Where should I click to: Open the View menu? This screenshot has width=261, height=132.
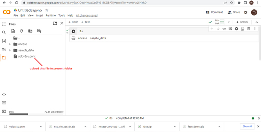tap(31, 16)
